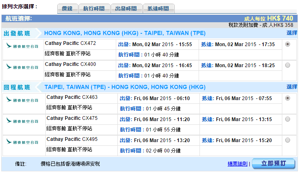The image size is (300, 173).
Task: Choose return flight CX475 radio button
Action: click(287, 119)
